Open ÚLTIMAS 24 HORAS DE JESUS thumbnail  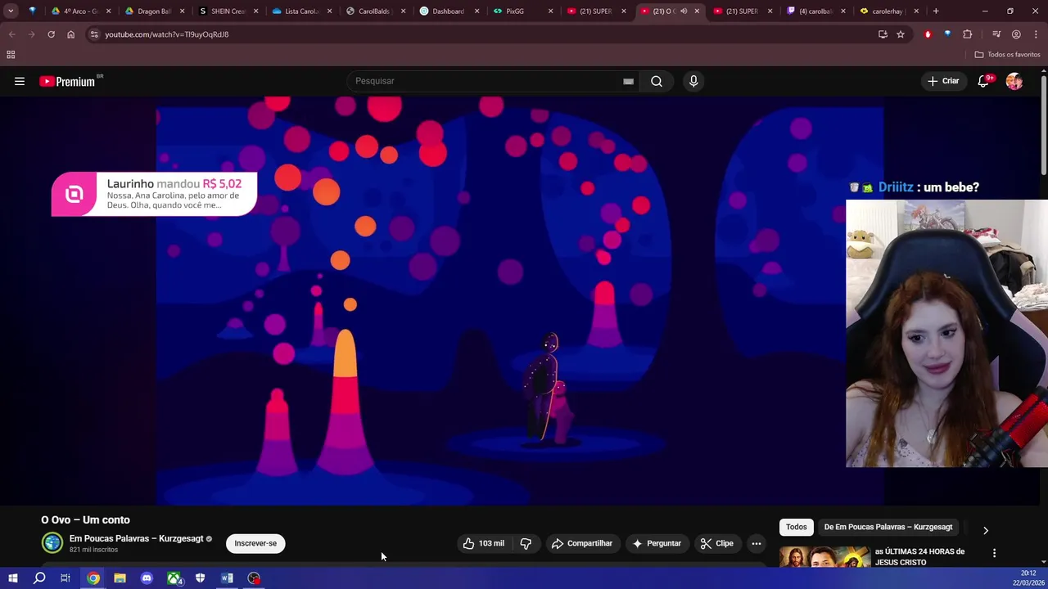point(824,557)
